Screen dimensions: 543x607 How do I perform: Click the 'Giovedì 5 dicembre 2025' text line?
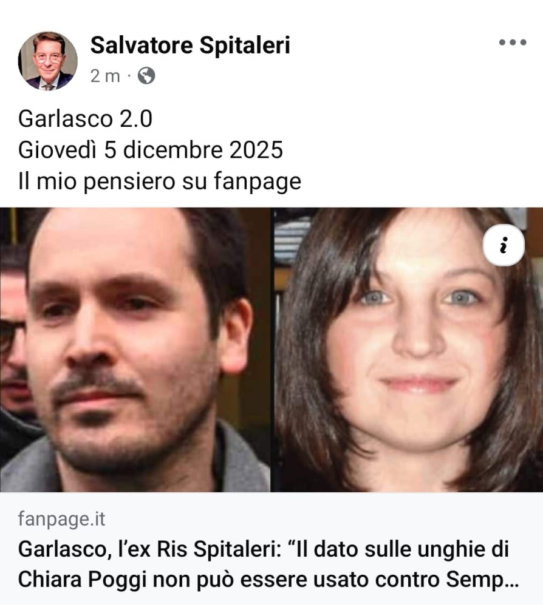coord(151,150)
